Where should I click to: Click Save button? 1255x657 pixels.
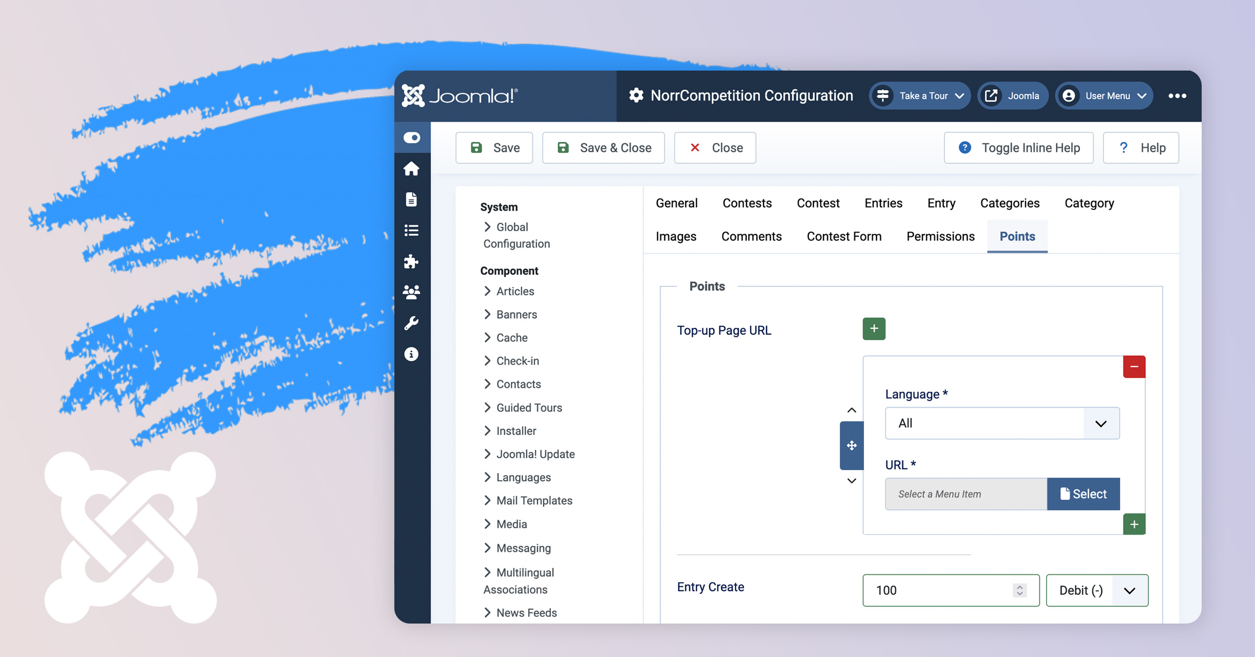494,148
